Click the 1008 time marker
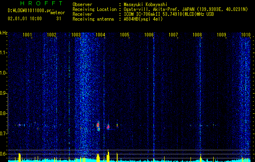Screen dimensions: 255x162 197,34
